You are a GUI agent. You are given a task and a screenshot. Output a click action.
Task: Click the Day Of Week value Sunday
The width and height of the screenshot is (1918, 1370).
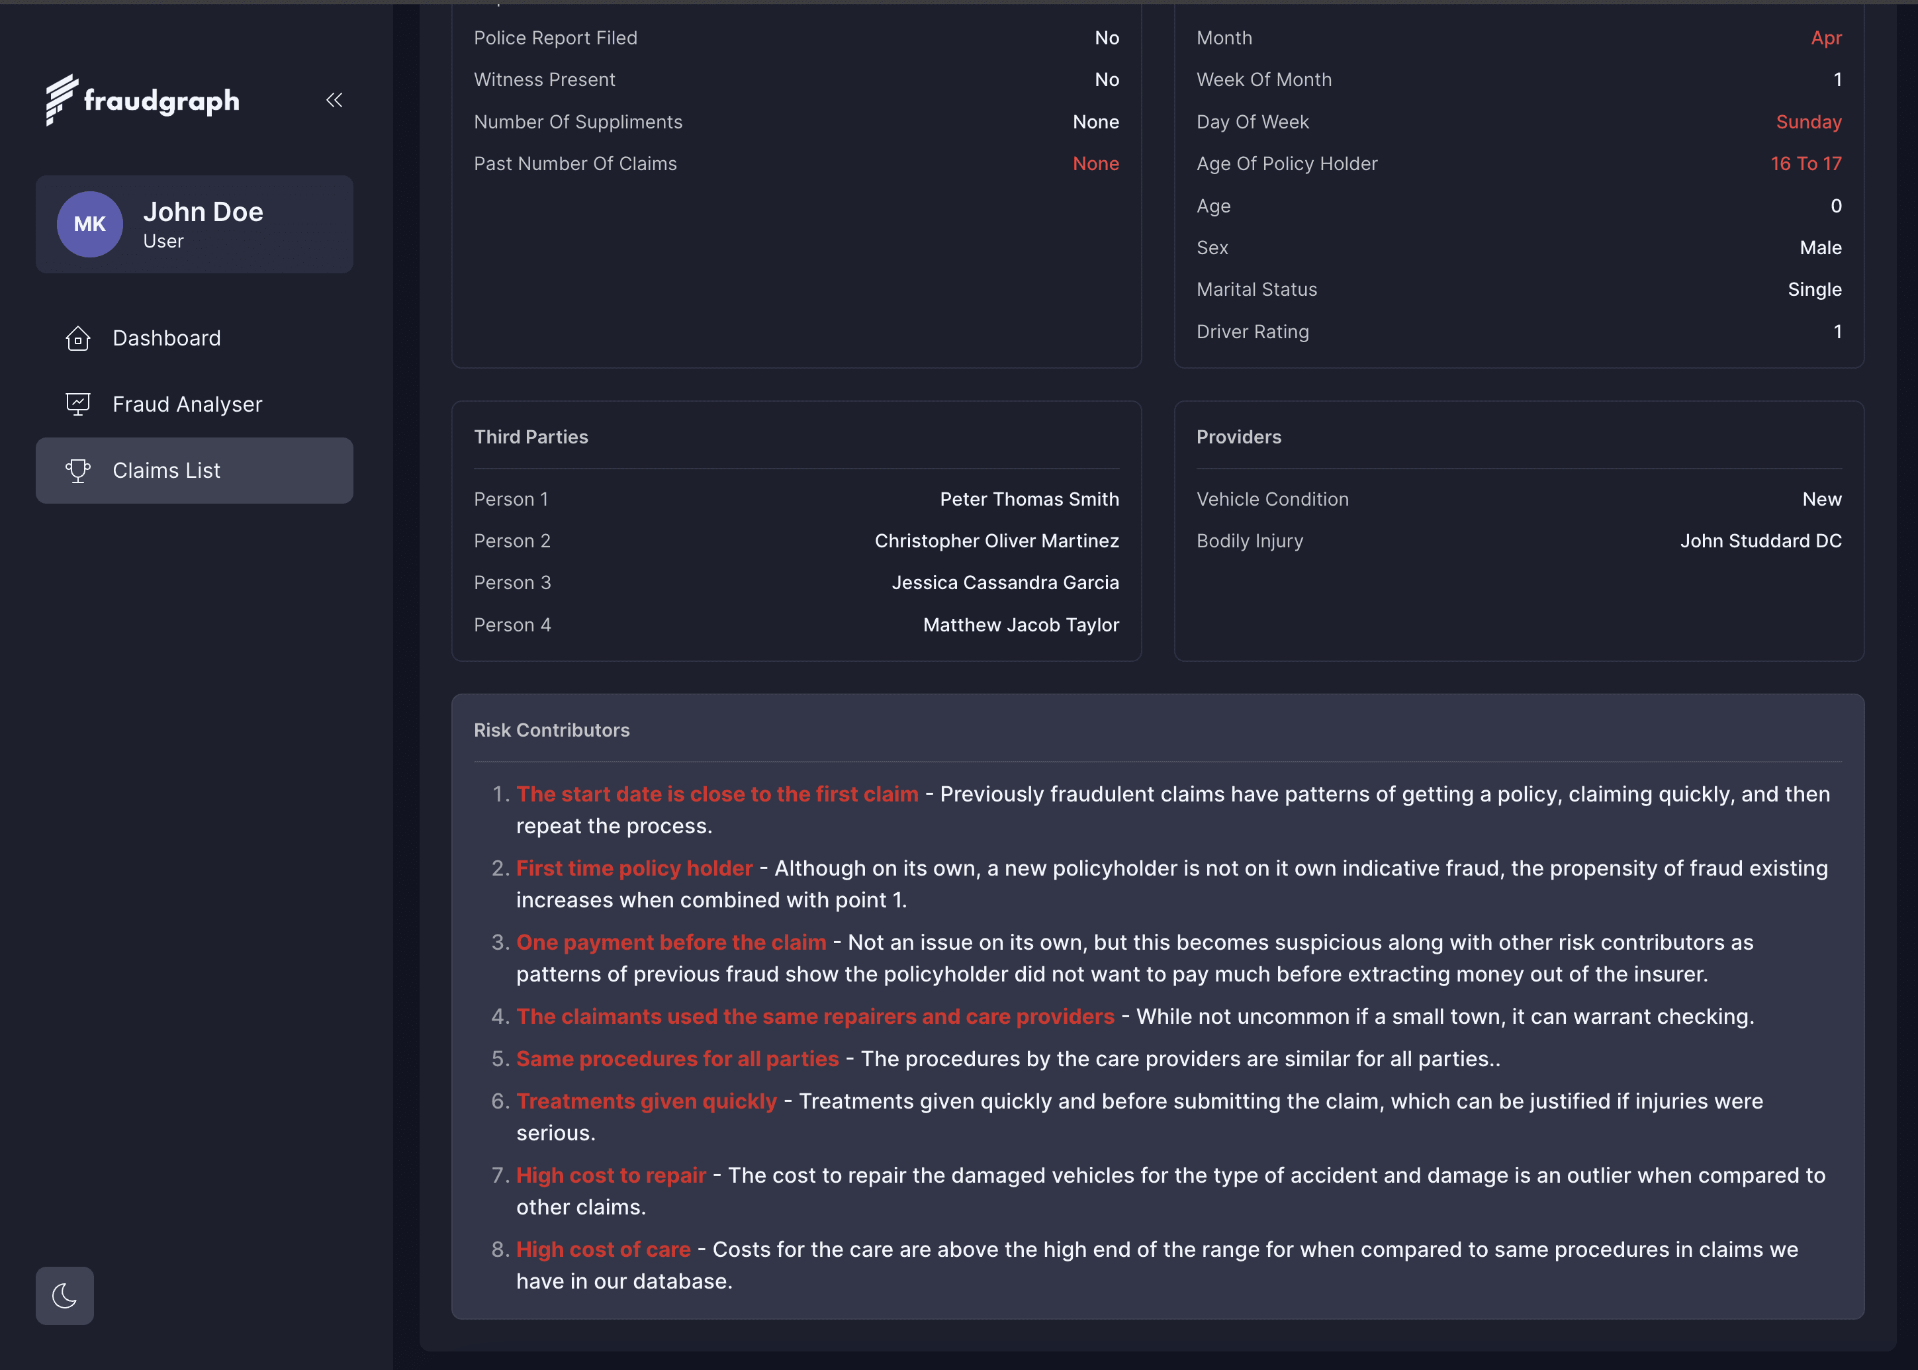click(1808, 122)
